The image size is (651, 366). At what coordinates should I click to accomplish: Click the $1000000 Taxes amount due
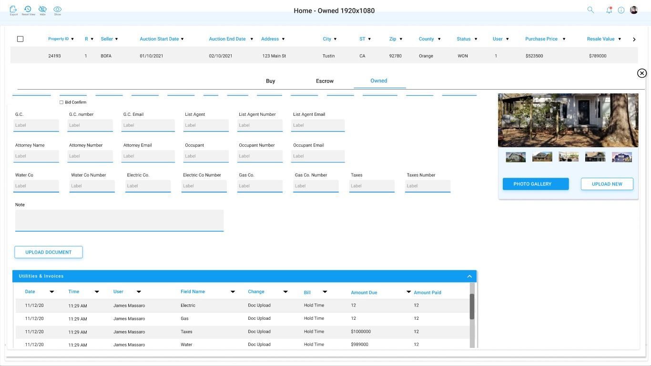pos(361,332)
